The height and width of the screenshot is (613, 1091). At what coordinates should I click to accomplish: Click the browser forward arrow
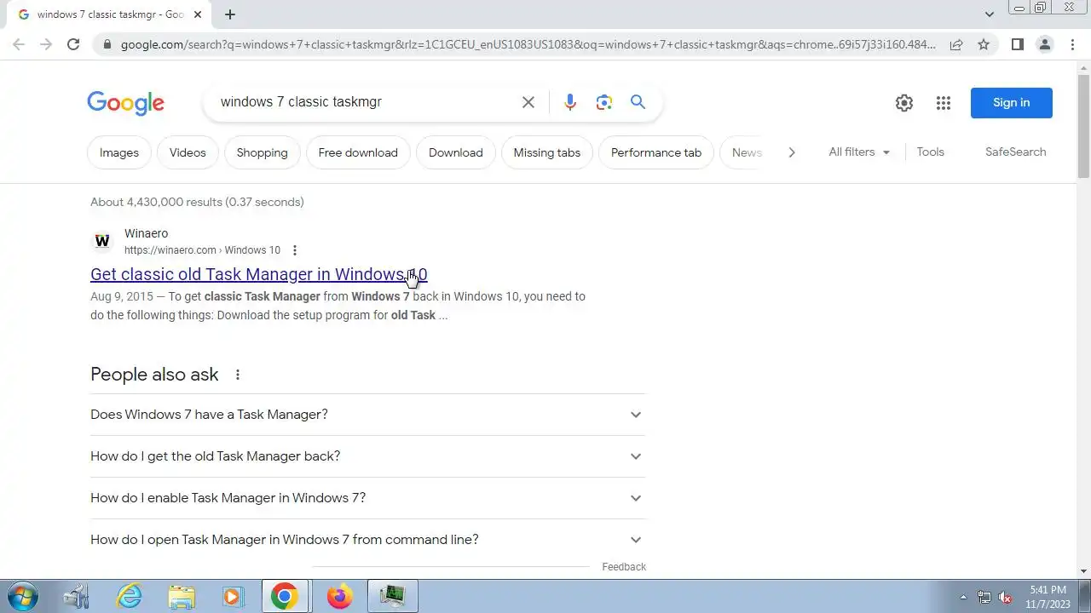click(x=46, y=44)
